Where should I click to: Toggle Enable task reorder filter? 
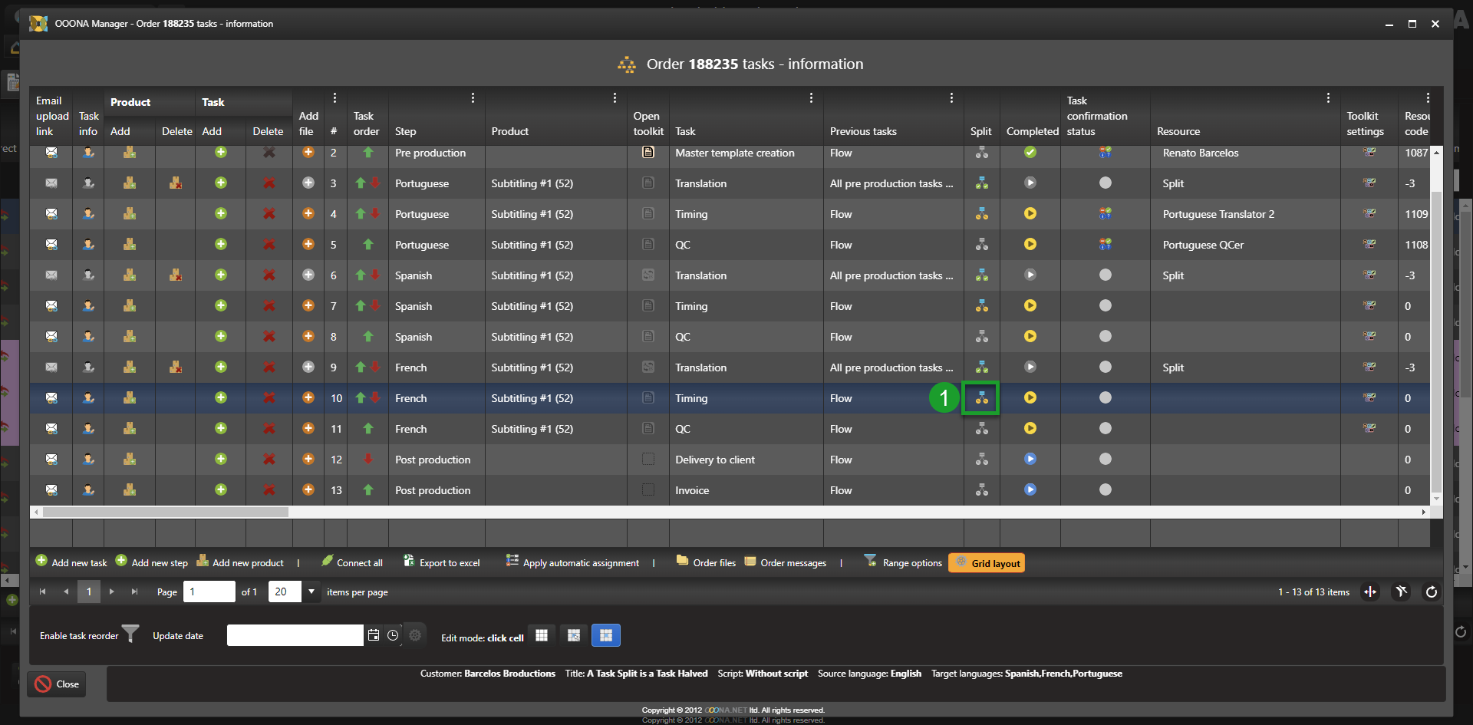(x=131, y=634)
